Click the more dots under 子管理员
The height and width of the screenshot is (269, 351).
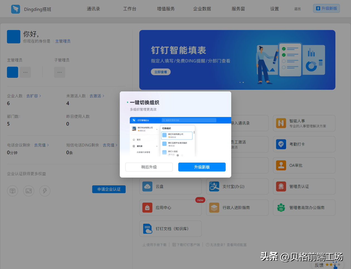tap(60, 72)
